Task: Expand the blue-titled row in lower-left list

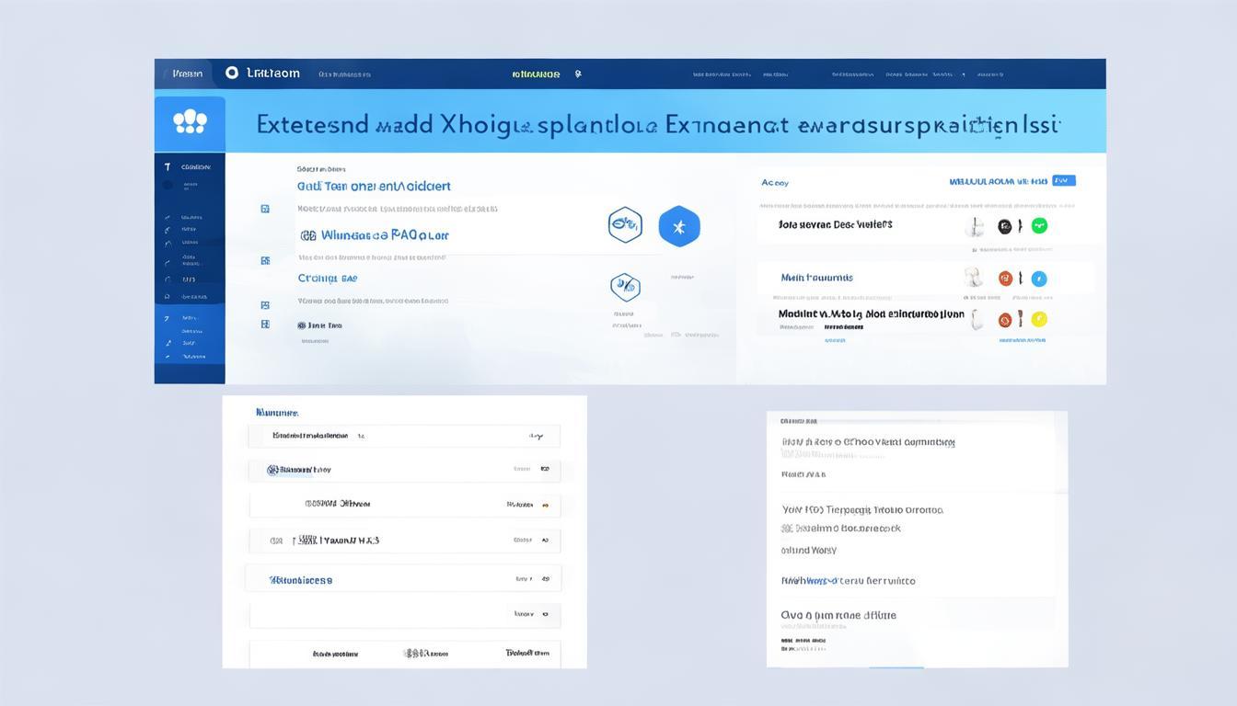Action: [x=404, y=580]
